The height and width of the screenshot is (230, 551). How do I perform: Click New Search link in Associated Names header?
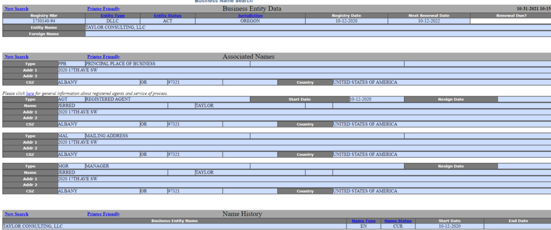point(17,57)
